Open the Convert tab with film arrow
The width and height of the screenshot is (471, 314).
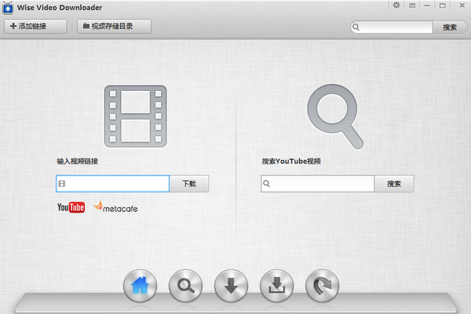click(x=322, y=286)
